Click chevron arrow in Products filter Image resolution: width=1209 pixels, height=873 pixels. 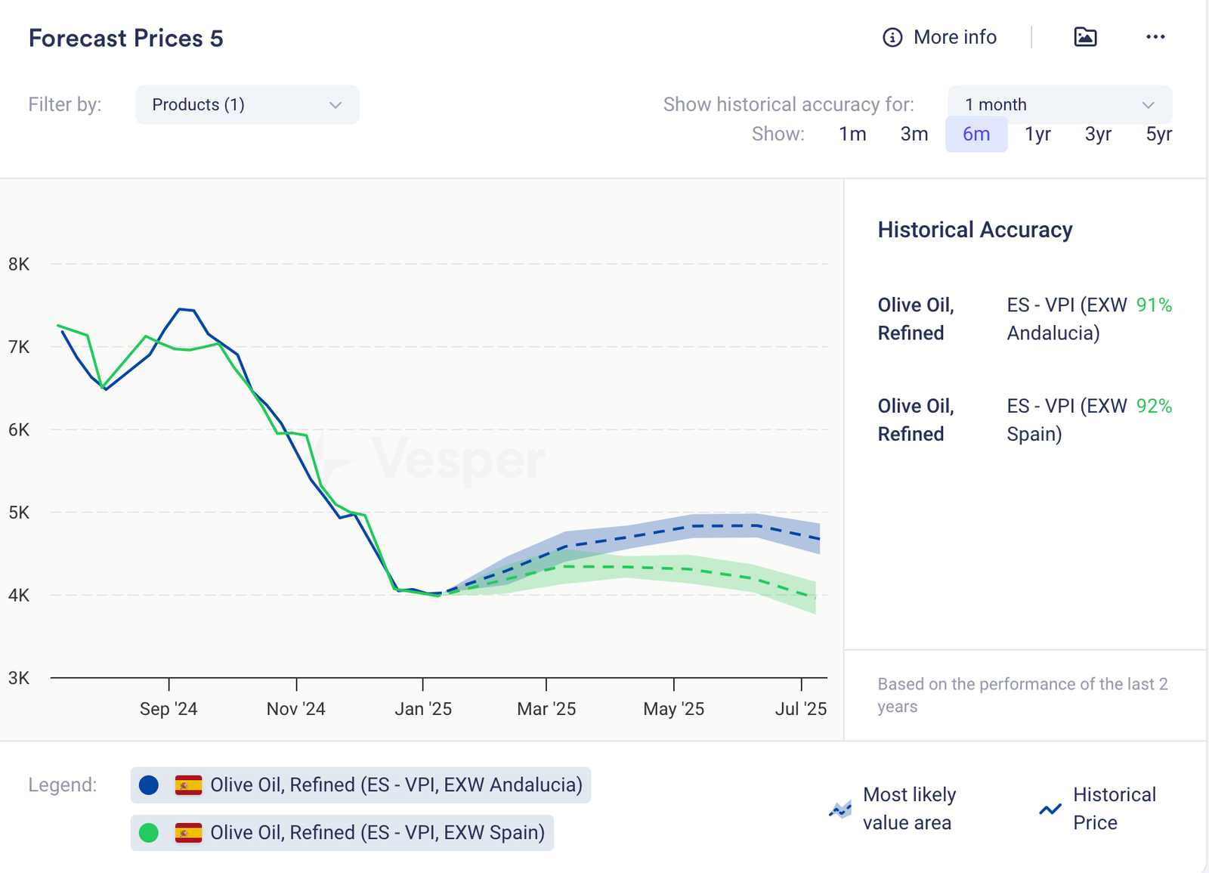335,105
